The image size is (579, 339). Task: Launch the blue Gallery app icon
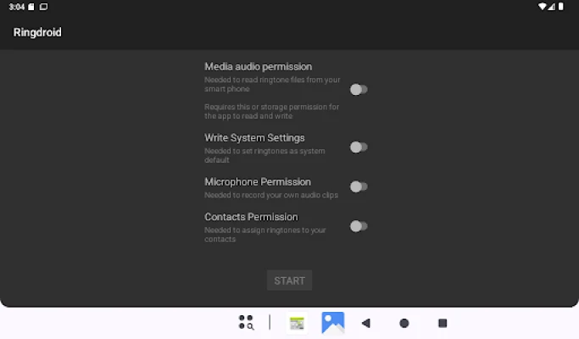pyautogui.click(x=332, y=323)
